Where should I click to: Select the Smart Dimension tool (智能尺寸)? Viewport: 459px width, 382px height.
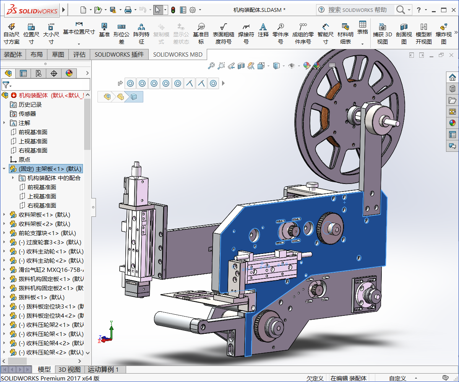(x=325, y=33)
